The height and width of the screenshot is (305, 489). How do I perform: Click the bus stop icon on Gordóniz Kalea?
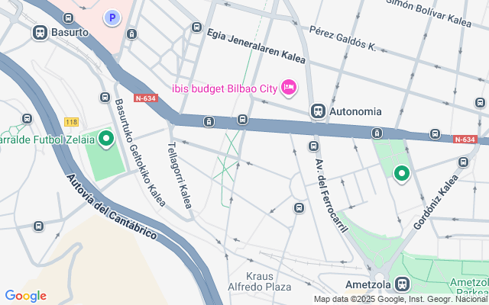(463, 162)
